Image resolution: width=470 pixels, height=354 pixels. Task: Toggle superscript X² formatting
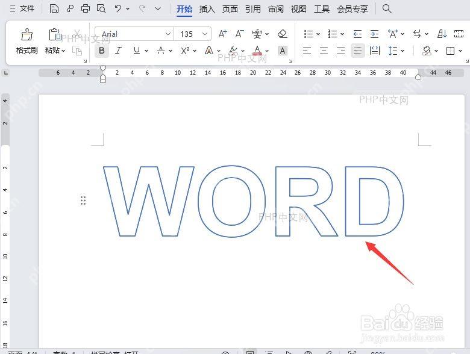pos(185,51)
